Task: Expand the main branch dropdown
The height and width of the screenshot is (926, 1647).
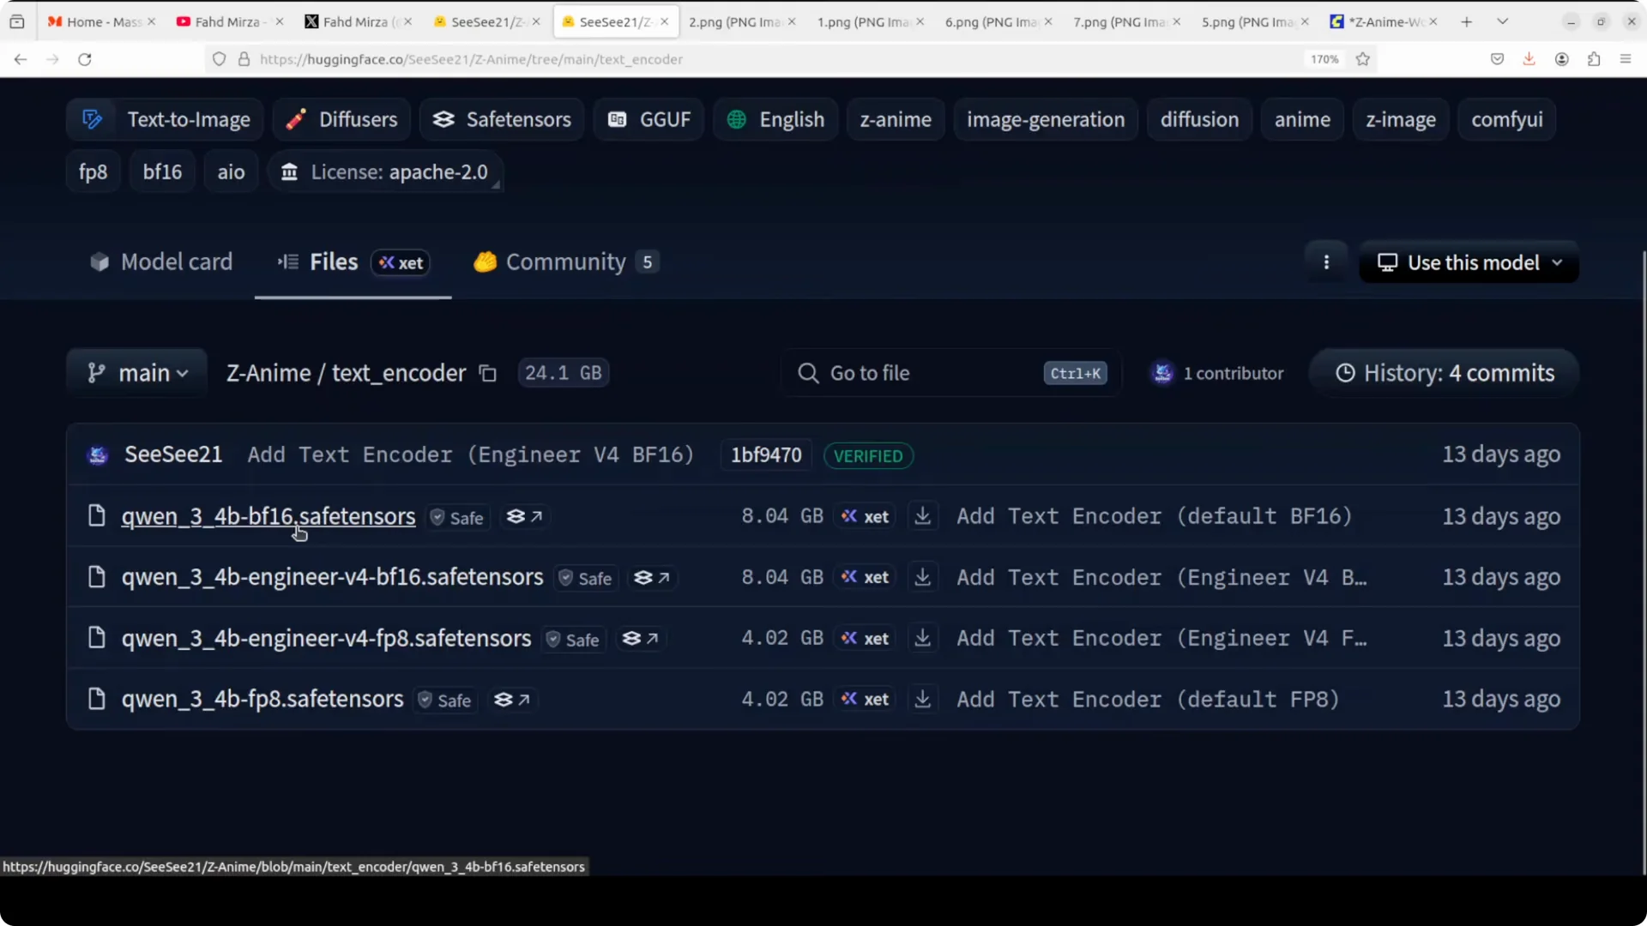Action: 137,373
